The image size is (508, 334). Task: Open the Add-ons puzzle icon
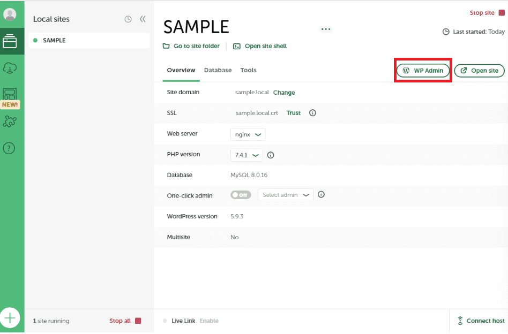pos(10,122)
